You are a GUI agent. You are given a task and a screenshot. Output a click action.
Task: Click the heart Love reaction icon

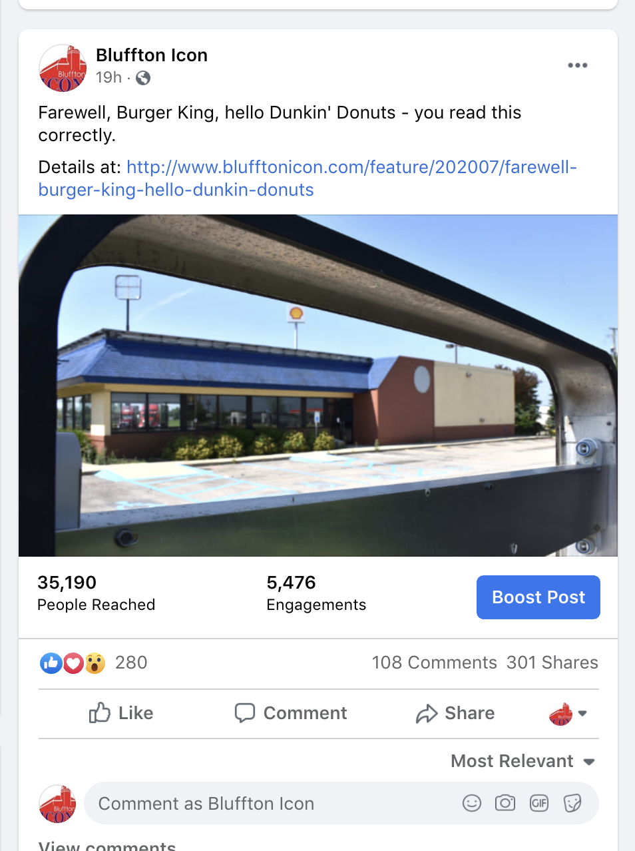coord(73,663)
